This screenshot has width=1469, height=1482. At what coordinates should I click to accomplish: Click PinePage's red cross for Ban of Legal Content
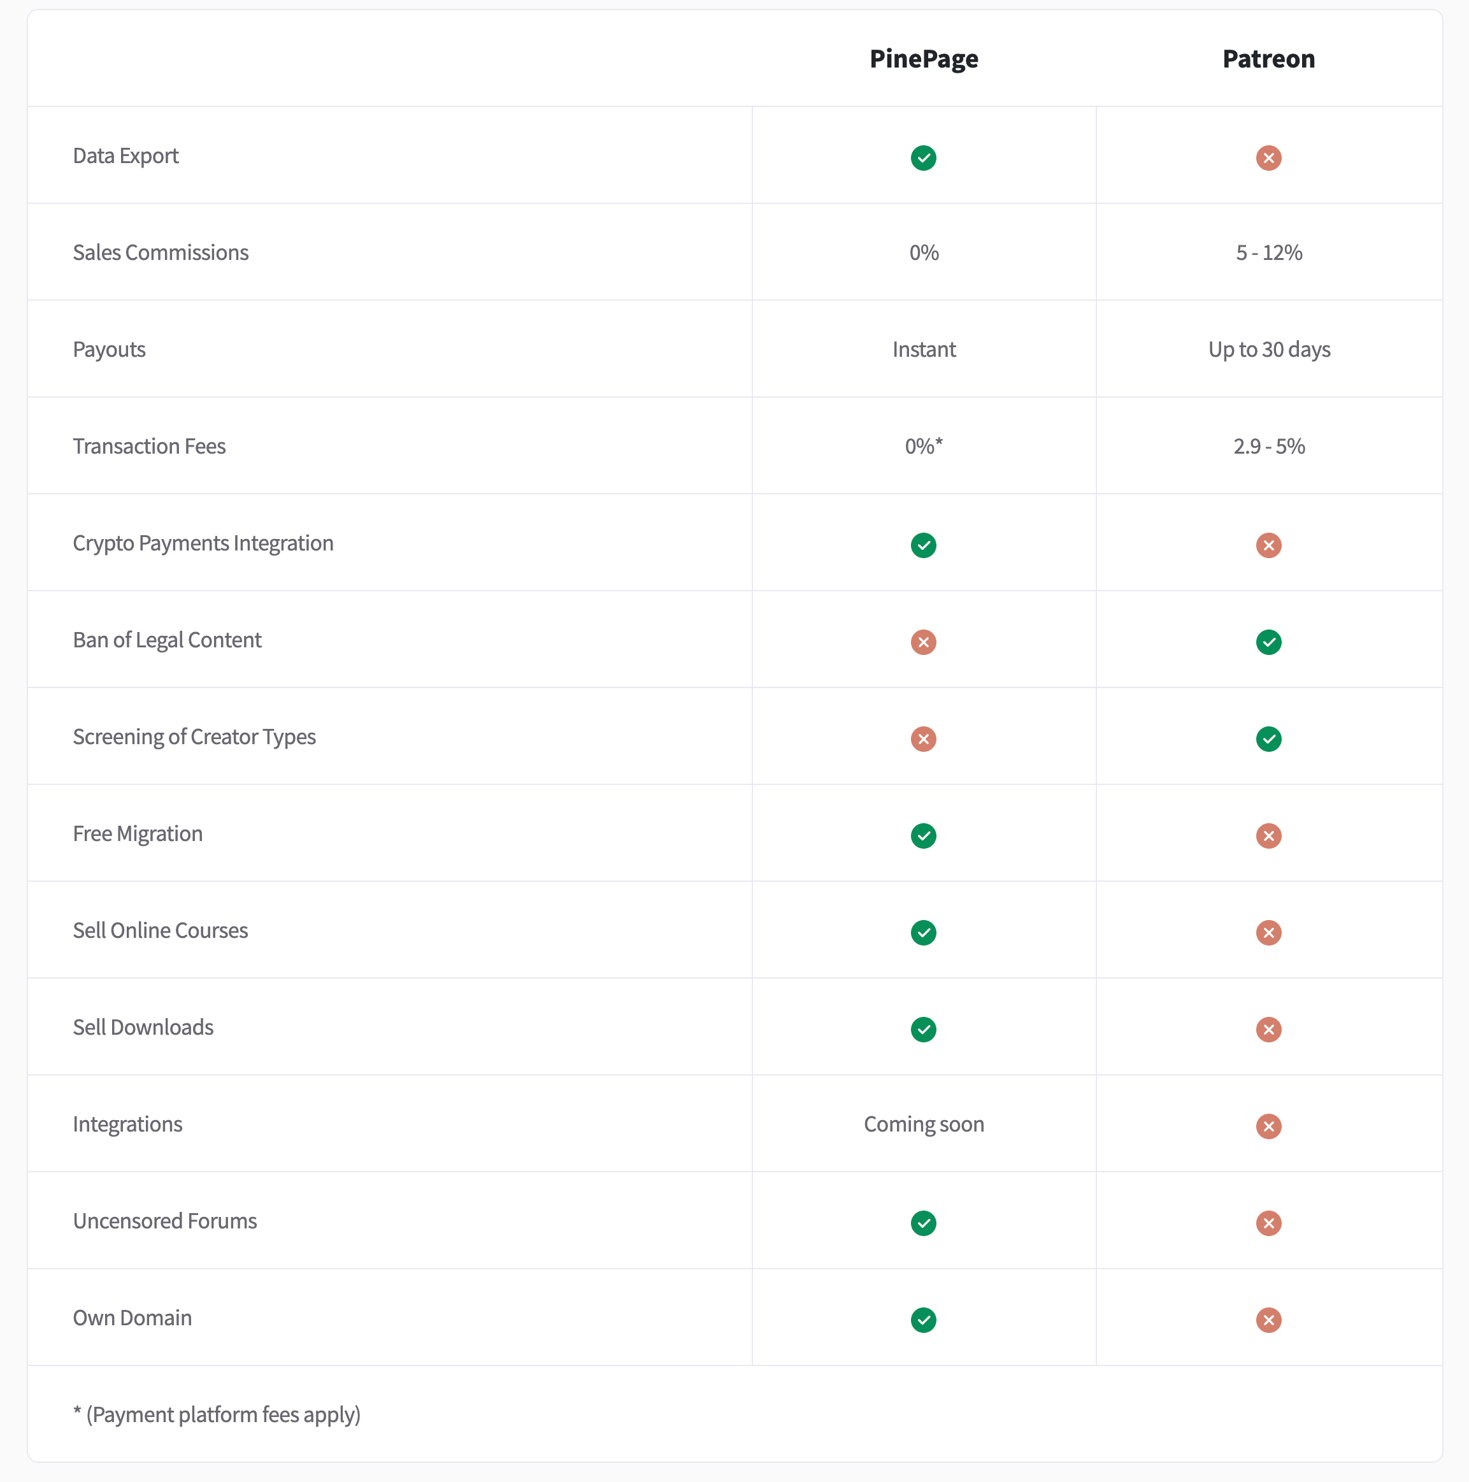[923, 642]
